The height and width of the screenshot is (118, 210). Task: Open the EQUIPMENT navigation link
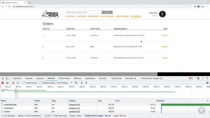coord(93,16)
